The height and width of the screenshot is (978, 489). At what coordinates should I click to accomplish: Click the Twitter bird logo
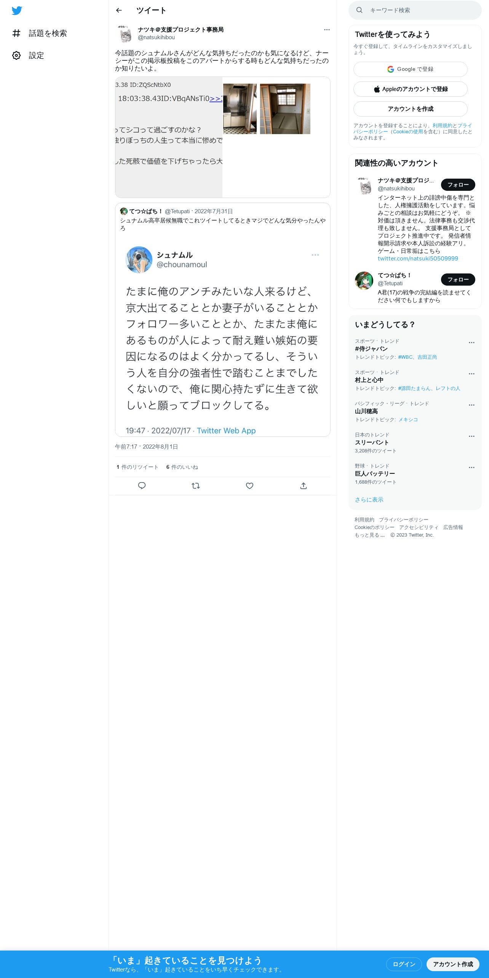[x=17, y=11]
